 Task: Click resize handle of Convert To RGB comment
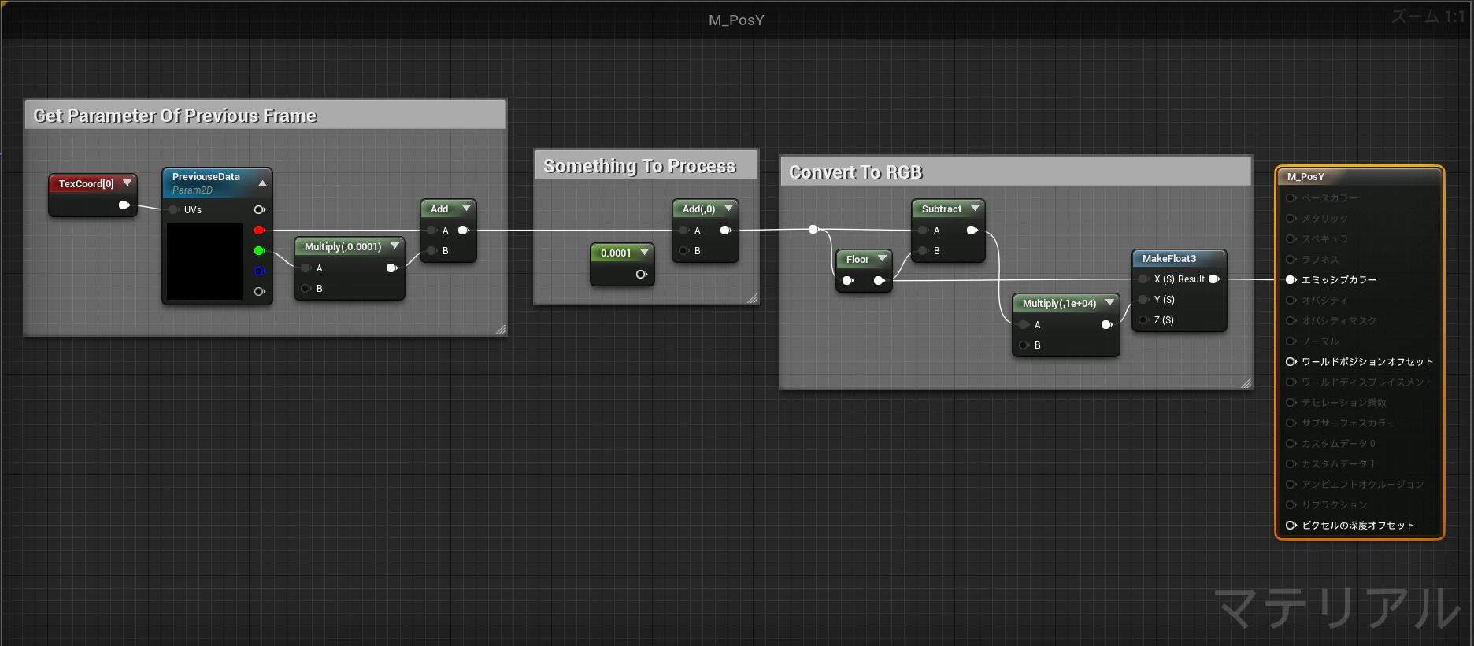point(1246,383)
